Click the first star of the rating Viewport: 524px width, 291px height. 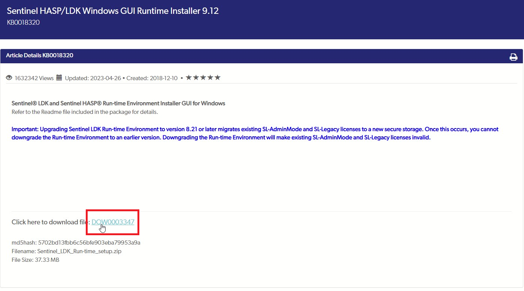189,78
